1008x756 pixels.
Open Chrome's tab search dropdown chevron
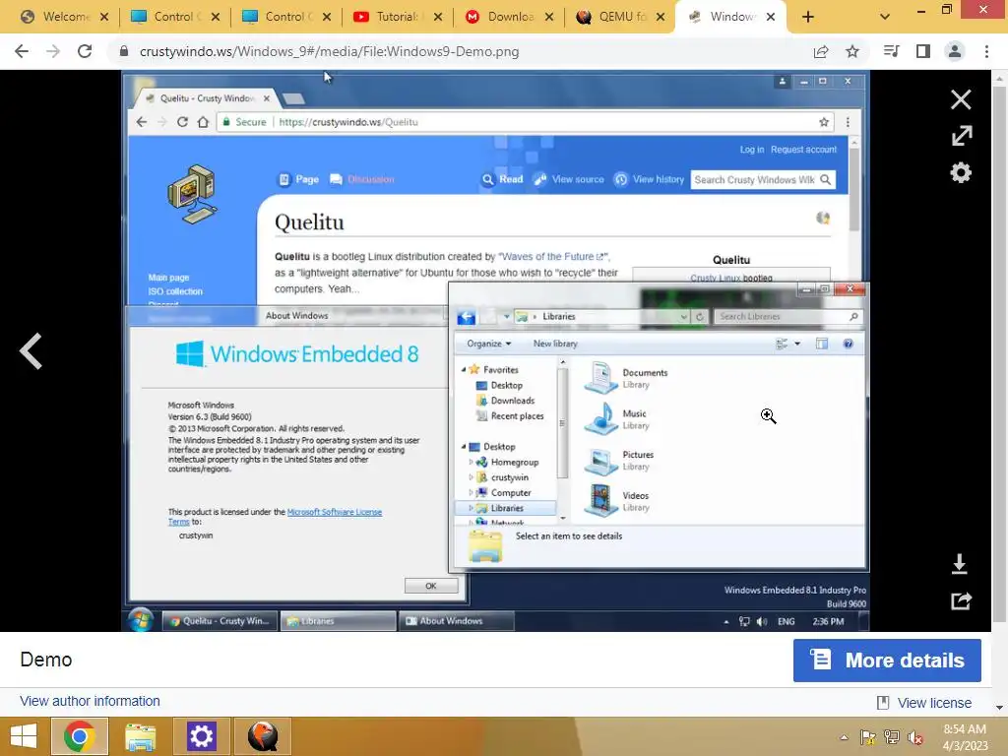coord(885,18)
